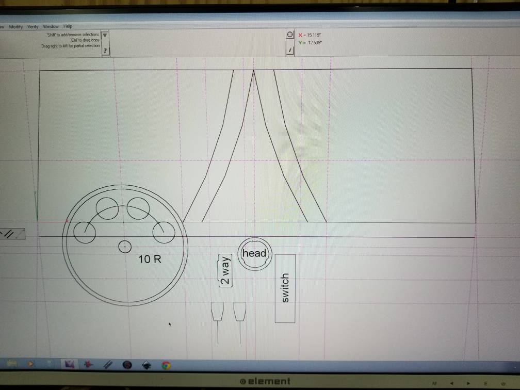Click the dark round icon in taskbar

point(127,365)
